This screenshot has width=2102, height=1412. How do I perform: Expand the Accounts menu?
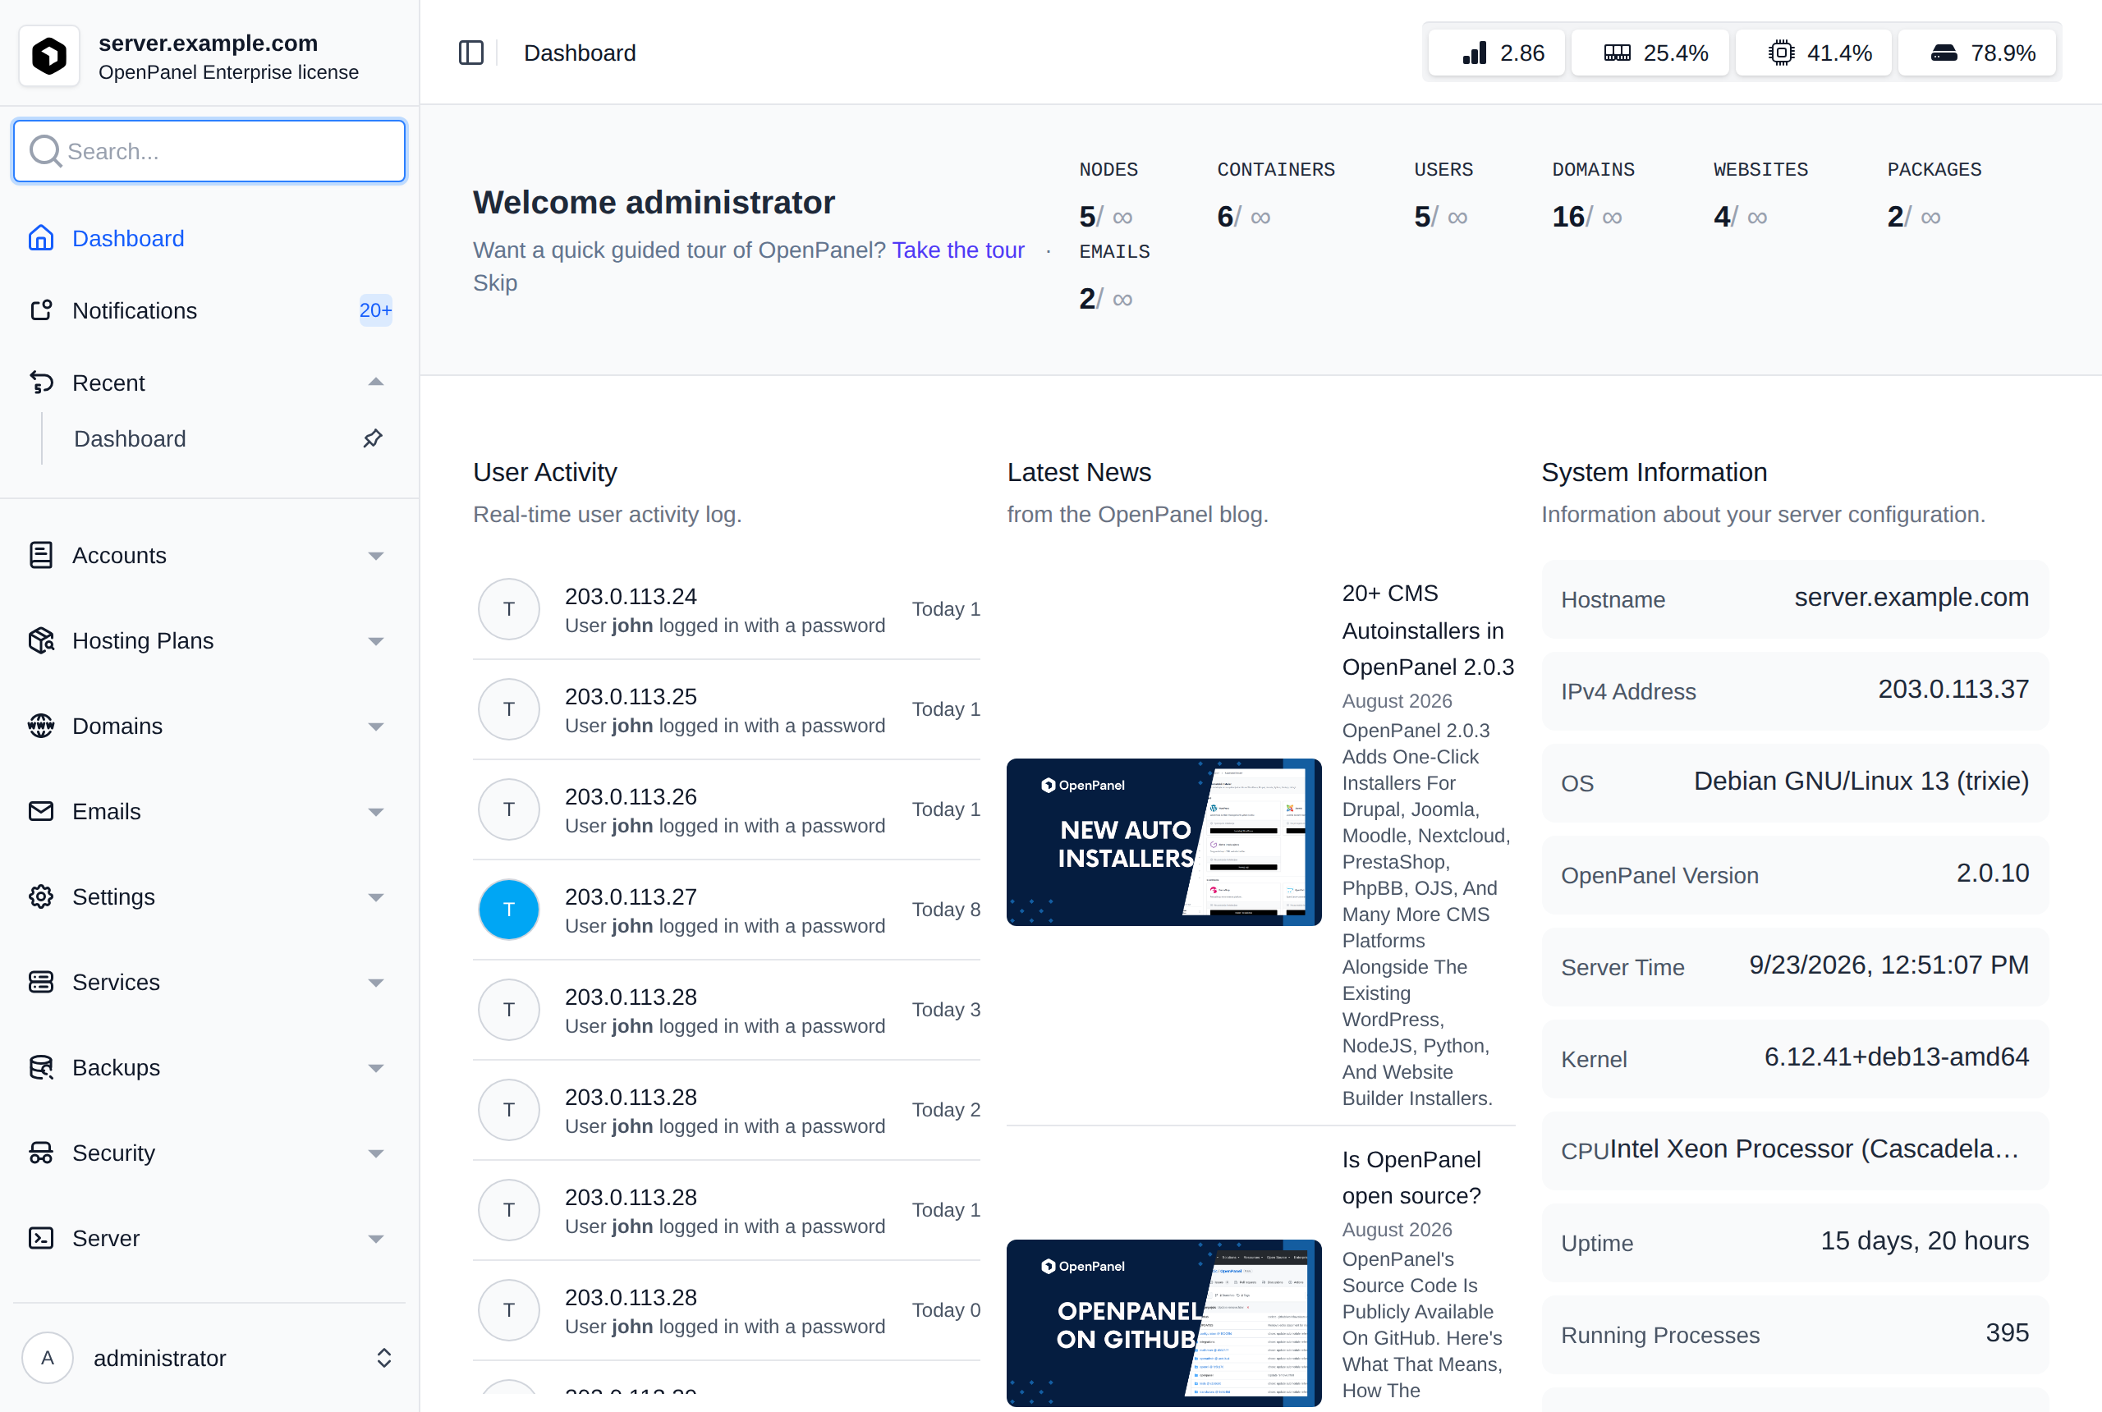pos(375,556)
